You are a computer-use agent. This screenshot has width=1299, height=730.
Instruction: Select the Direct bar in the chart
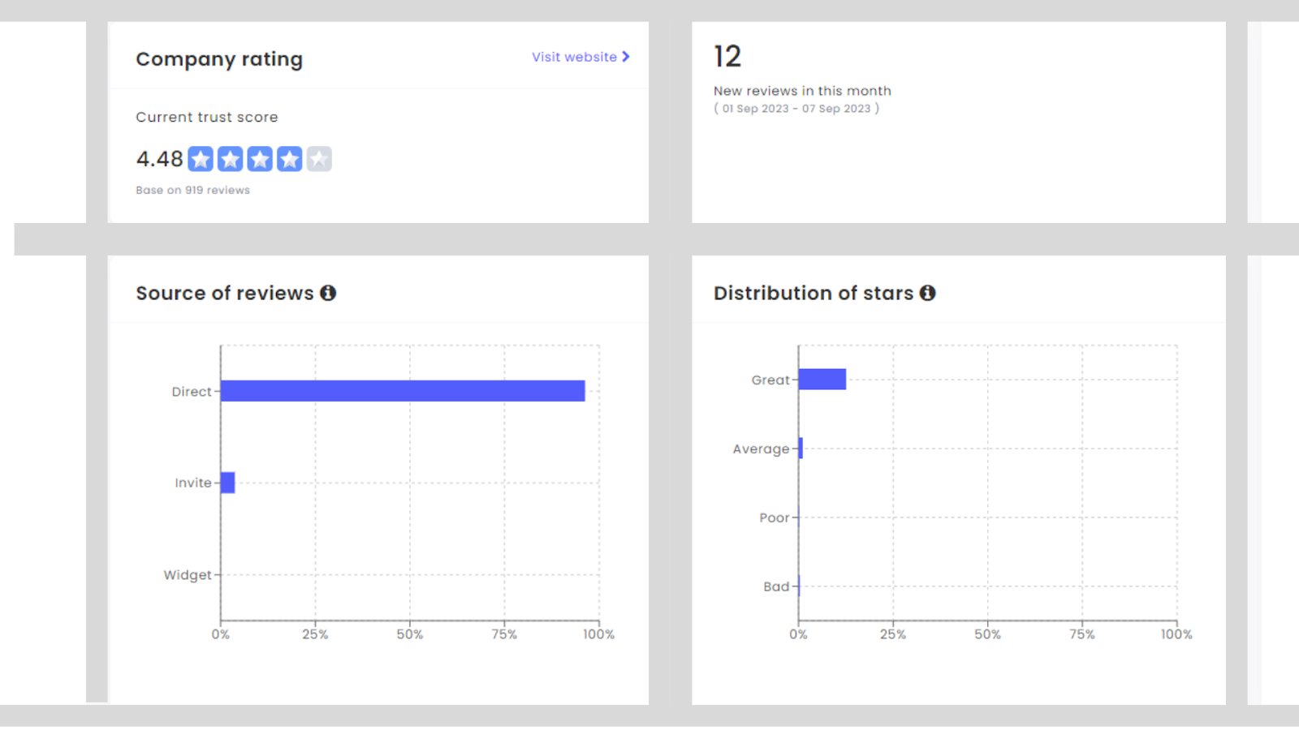[x=403, y=391]
